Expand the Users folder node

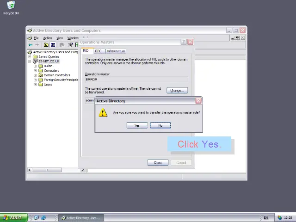point(35,84)
